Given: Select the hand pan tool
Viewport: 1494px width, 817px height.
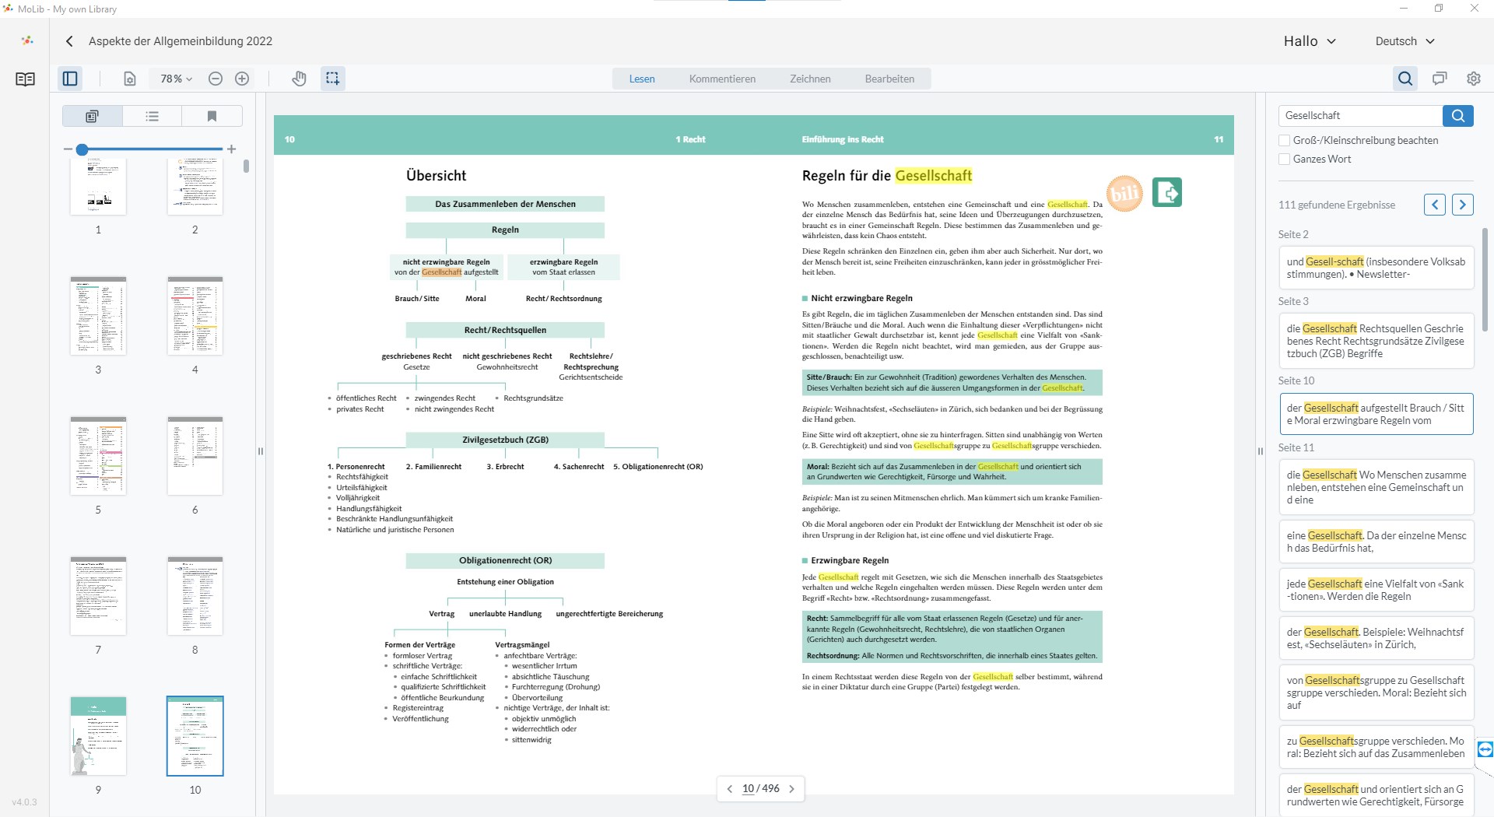Looking at the screenshot, I should (299, 79).
